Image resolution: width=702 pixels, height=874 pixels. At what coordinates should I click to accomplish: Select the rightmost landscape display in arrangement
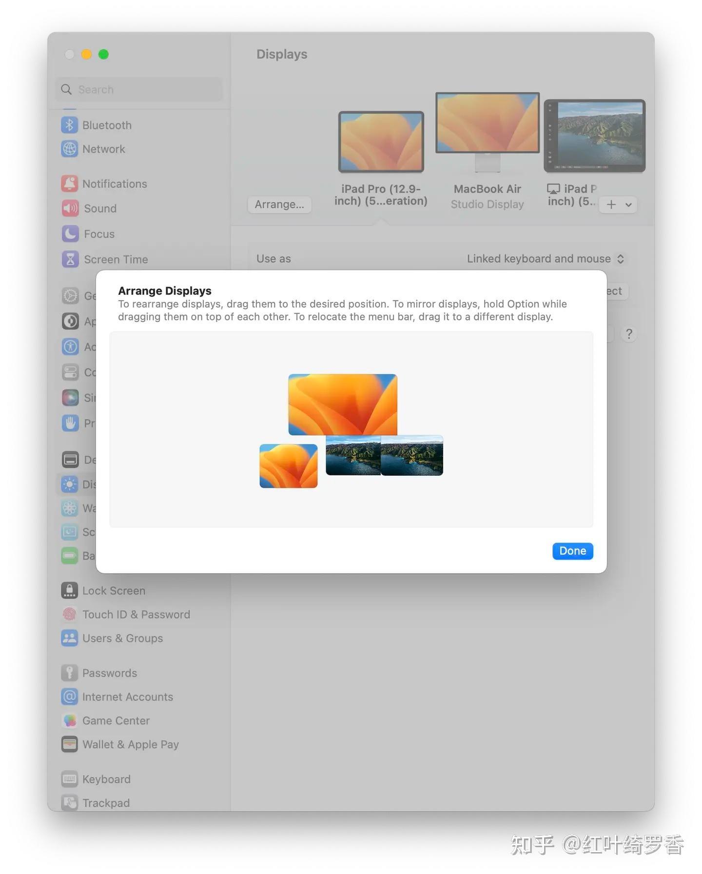click(412, 455)
